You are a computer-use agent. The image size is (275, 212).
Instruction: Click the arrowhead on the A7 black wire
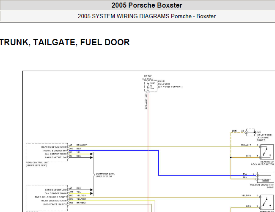(91, 190)
